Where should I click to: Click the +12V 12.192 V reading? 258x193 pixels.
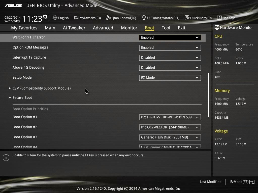click(221, 144)
